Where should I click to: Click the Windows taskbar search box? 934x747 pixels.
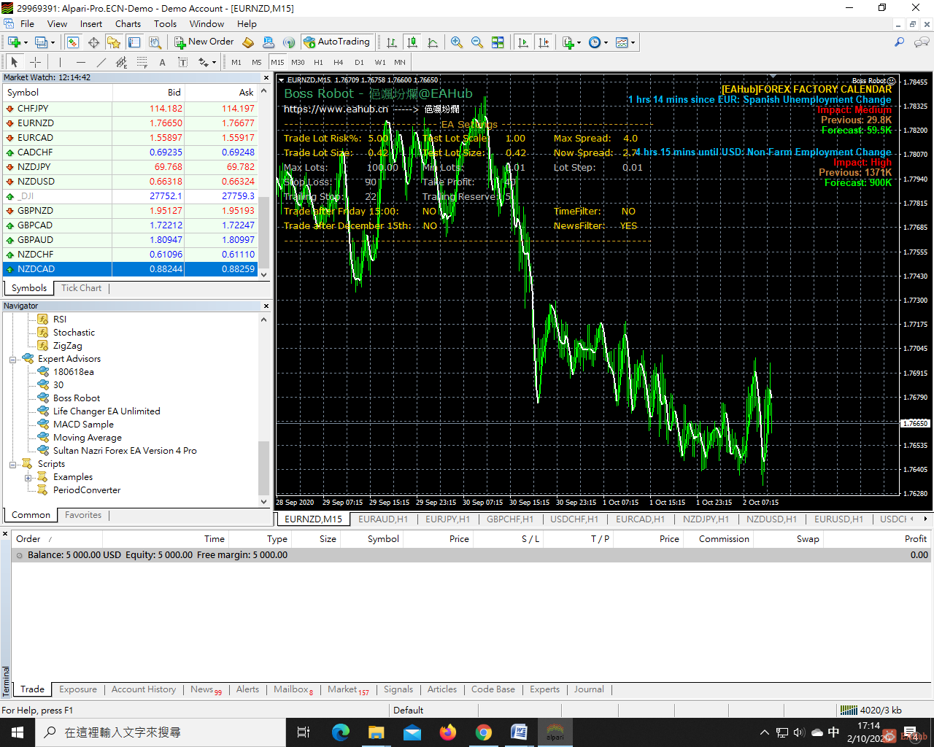point(161,732)
